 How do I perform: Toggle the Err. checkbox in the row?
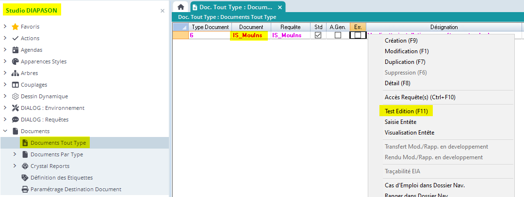(358, 35)
